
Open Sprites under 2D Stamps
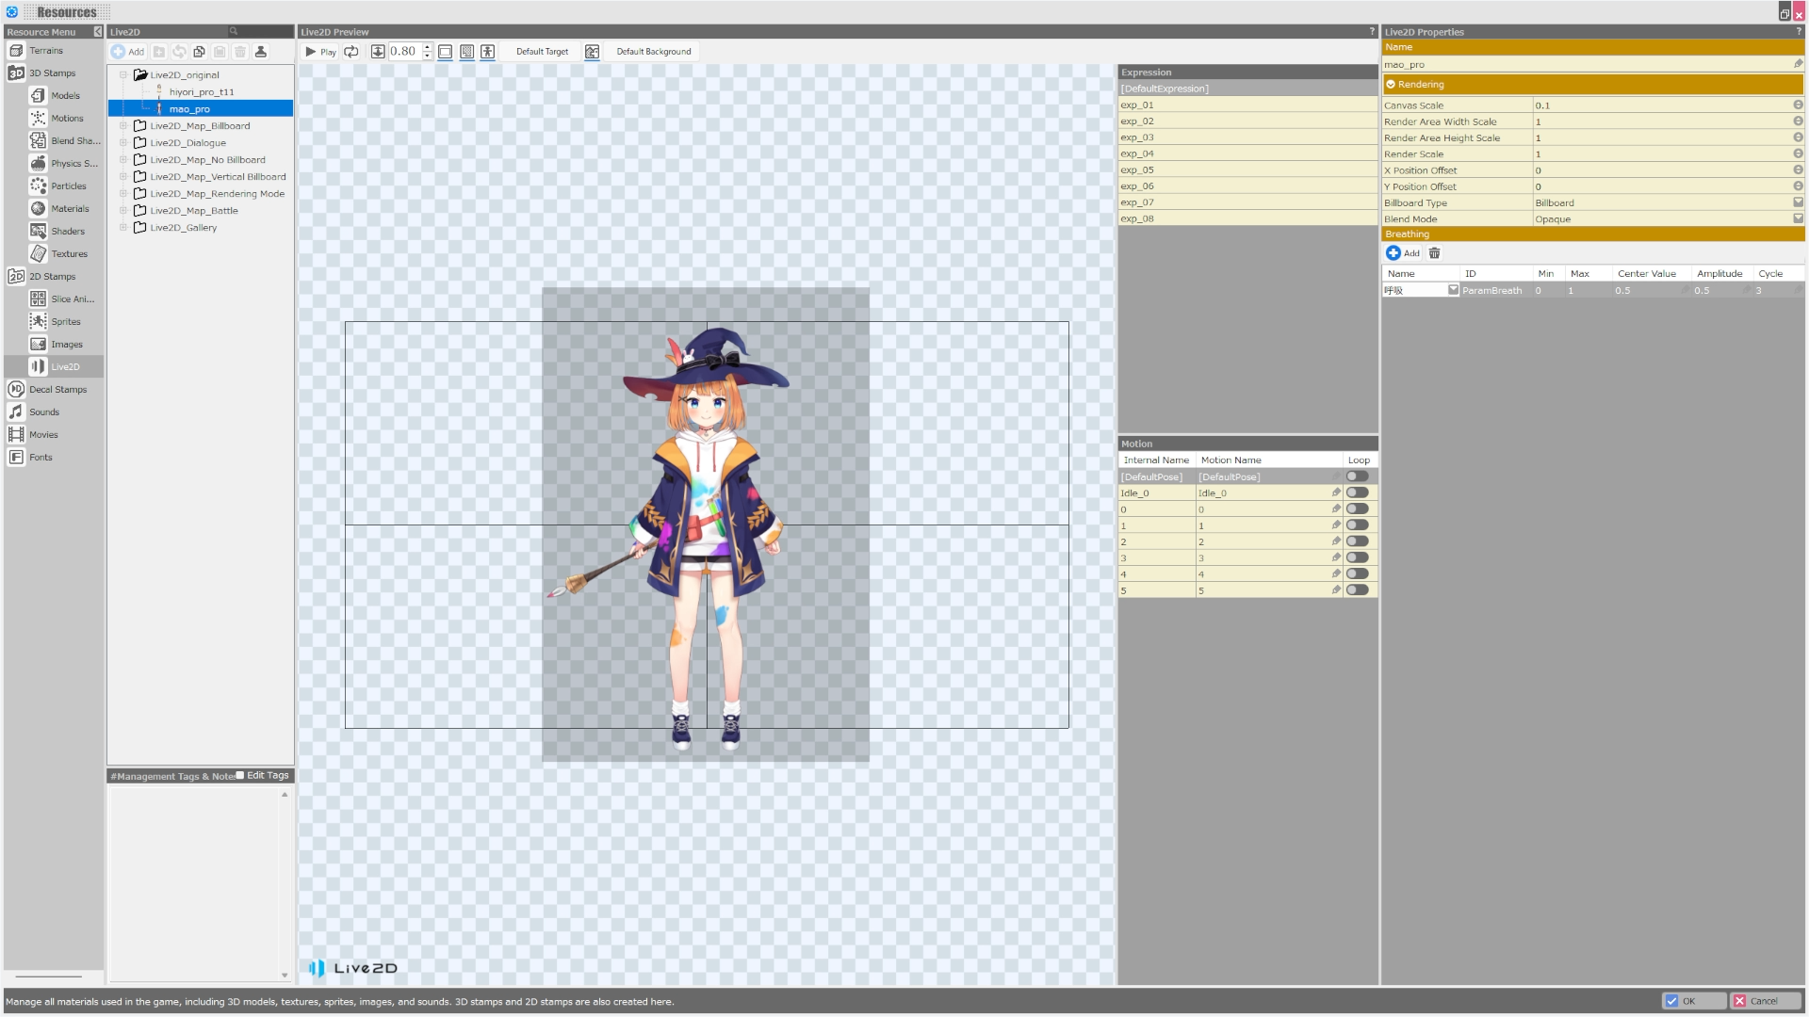(x=65, y=322)
